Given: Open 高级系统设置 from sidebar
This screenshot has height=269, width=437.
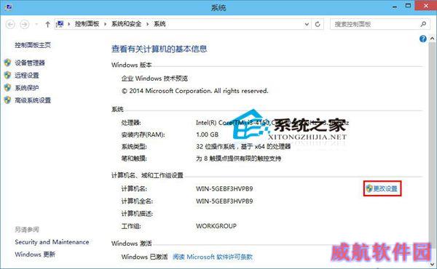Looking at the screenshot, I should pyautogui.click(x=33, y=100).
